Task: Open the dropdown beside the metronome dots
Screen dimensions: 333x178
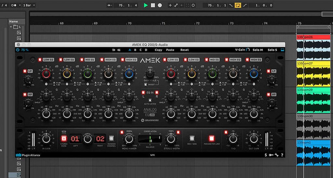Action: click(20, 5)
